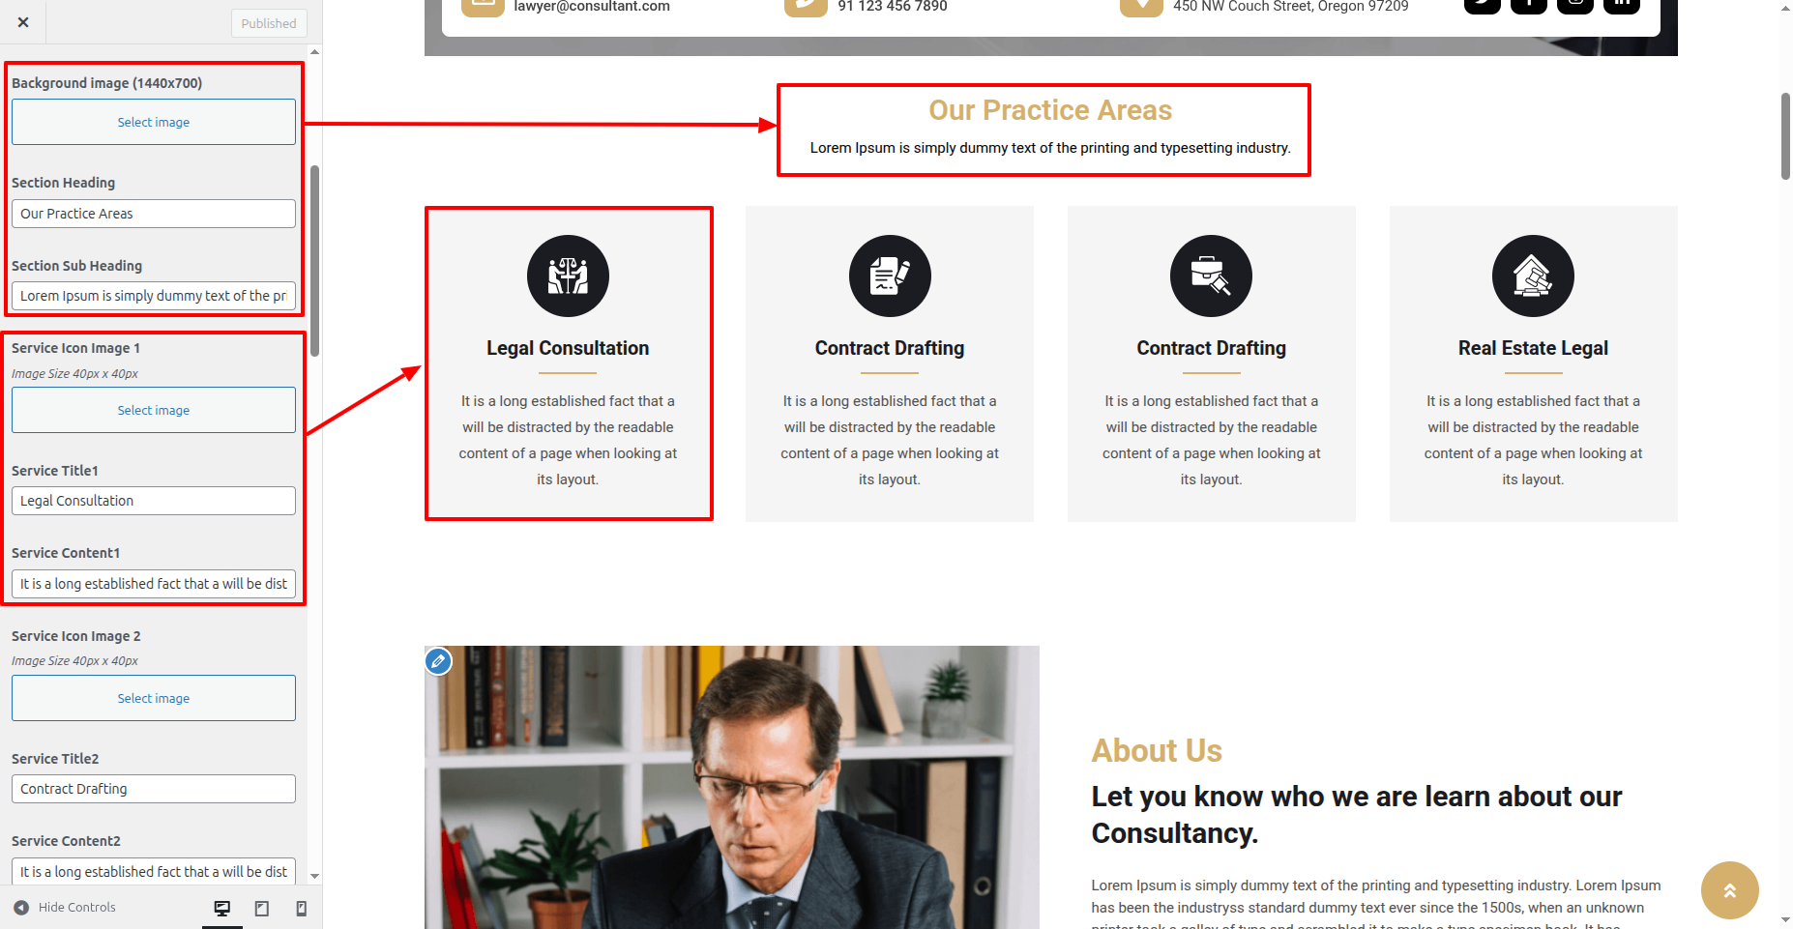This screenshot has height=929, width=1793.
Task: Select image for Background image
Action: click(x=154, y=122)
